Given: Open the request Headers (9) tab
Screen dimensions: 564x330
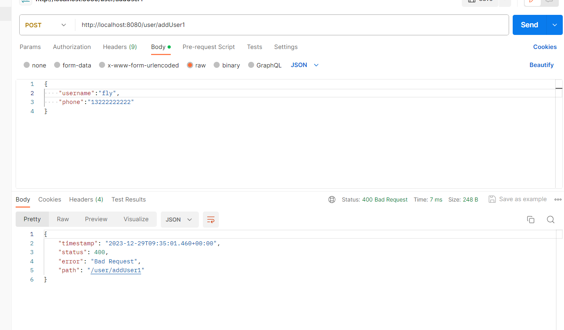Looking at the screenshot, I should 120,47.
